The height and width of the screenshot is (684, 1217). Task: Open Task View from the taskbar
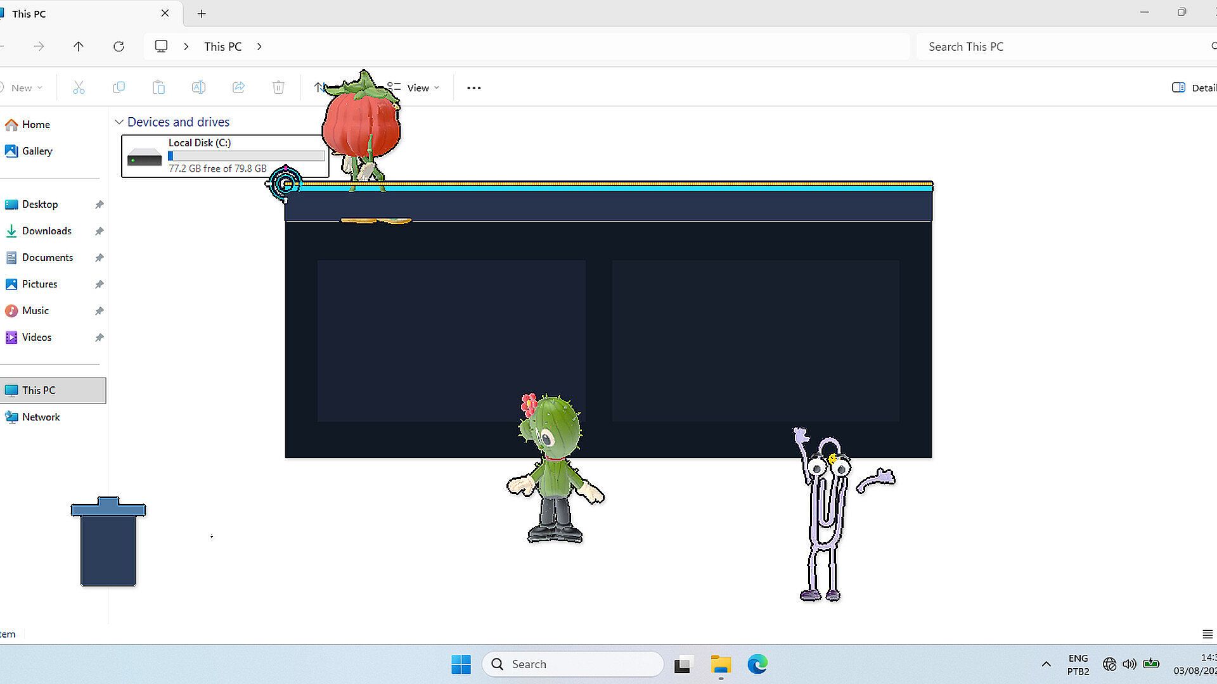pyautogui.click(x=683, y=664)
